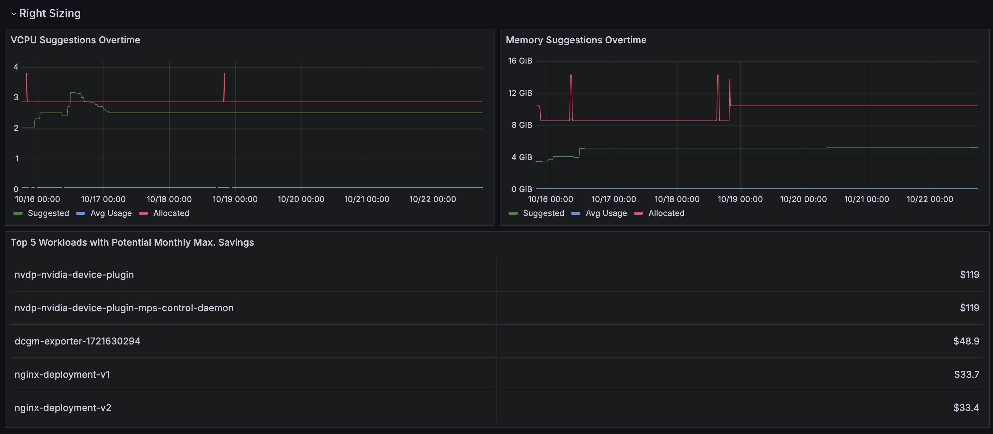Open the Top 5 Workloads panel title
Screen dimensions: 993x434
pos(132,242)
